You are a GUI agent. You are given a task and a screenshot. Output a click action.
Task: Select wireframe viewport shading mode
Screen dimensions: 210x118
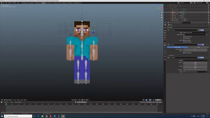156,100
